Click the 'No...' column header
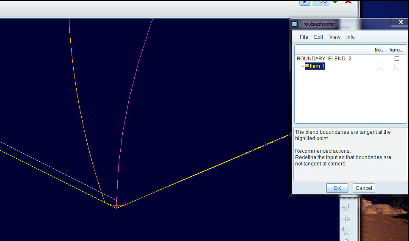The height and width of the screenshot is (241, 409). pos(379,50)
